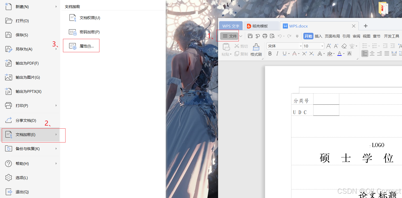Select 文档加密(E) menu item

(30, 134)
